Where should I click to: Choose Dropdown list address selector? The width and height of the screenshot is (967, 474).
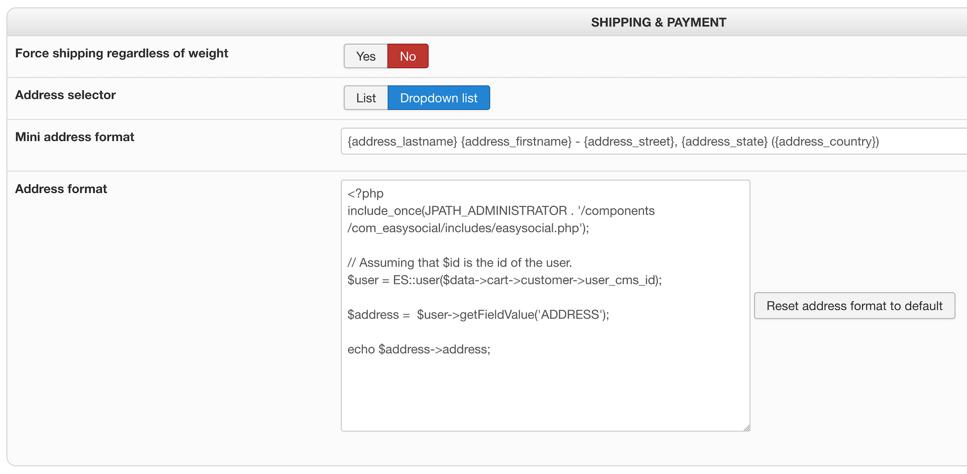tap(438, 98)
